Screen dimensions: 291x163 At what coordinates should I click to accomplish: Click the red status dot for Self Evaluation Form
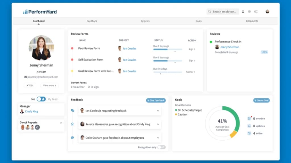coord(72,60)
